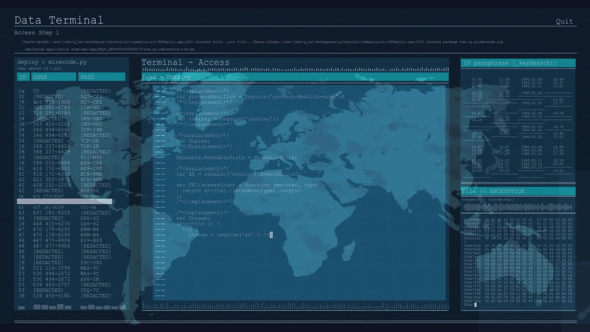Toggle the [REDACTED] pass for user 535 456-6180

(95, 296)
